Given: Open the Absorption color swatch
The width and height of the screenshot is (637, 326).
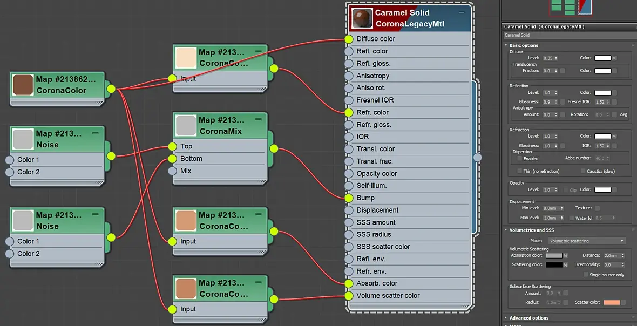Looking at the screenshot, I should point(554,256).
